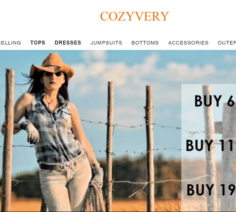This screenshot has width=236, height=212.
Task: Select the BOTTOMS navigation item
Action: click(145, 43)
